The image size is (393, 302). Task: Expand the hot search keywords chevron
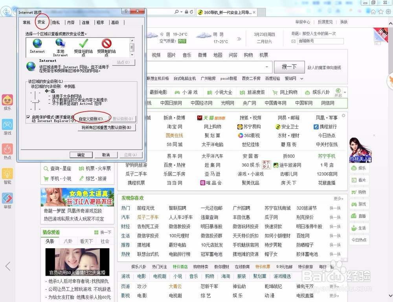pos(302,79)
